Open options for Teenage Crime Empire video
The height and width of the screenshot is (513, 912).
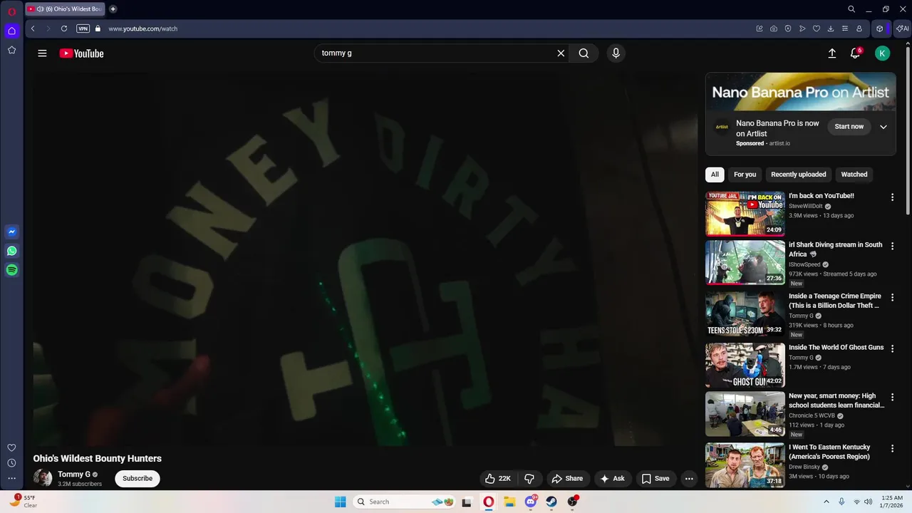[x=892, y=297]
